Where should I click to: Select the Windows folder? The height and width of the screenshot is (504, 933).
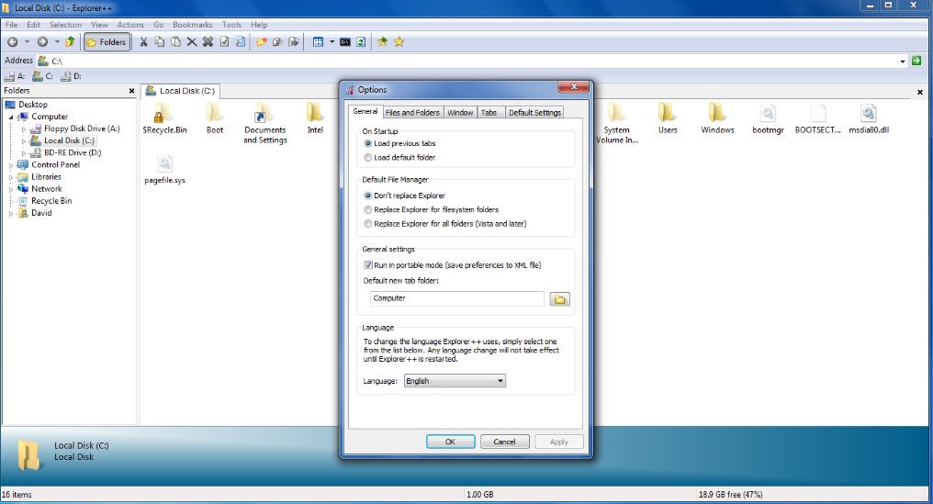coord(717,118)
